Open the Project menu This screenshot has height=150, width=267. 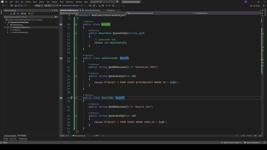tap(28, 2)
